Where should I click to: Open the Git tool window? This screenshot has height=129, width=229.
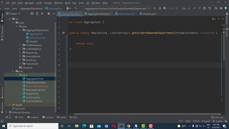9,117
